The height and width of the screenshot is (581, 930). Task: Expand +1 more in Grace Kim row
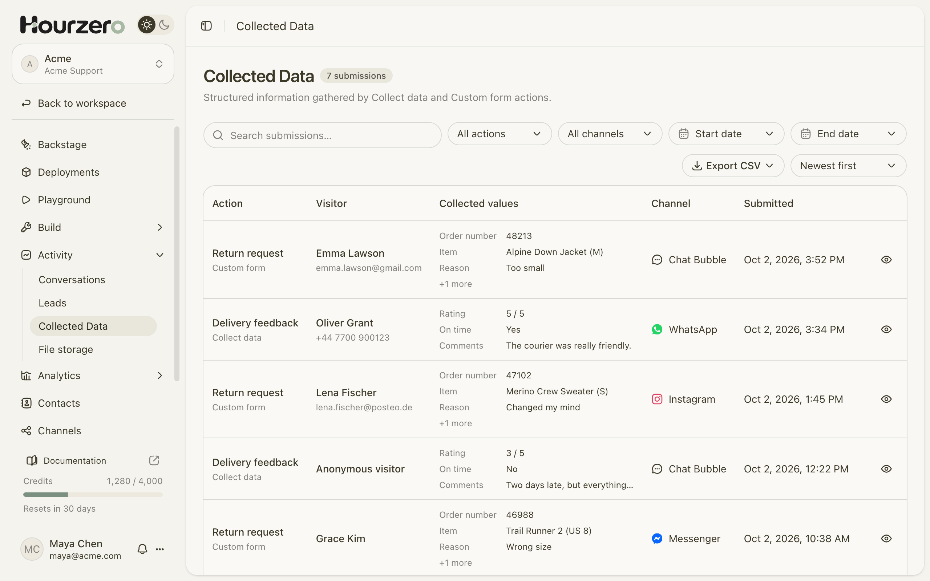(456, 563)
